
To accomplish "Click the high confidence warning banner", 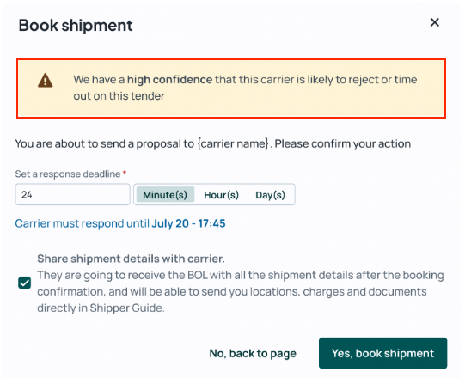I will [231, 88].
